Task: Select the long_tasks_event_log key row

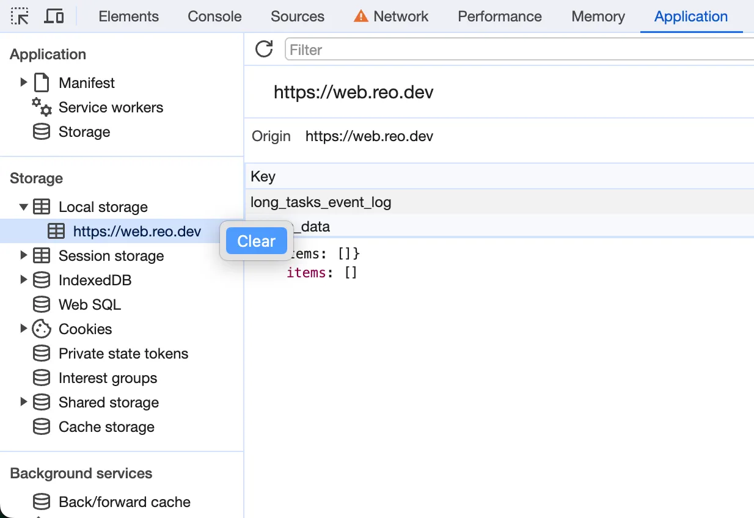Action: tap(321, 202)
